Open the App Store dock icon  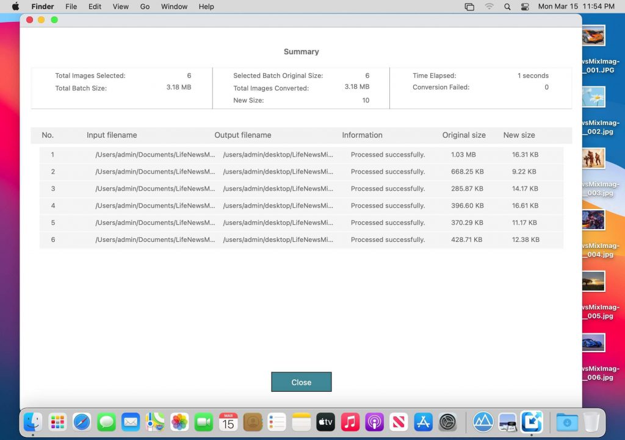(423, 422)
